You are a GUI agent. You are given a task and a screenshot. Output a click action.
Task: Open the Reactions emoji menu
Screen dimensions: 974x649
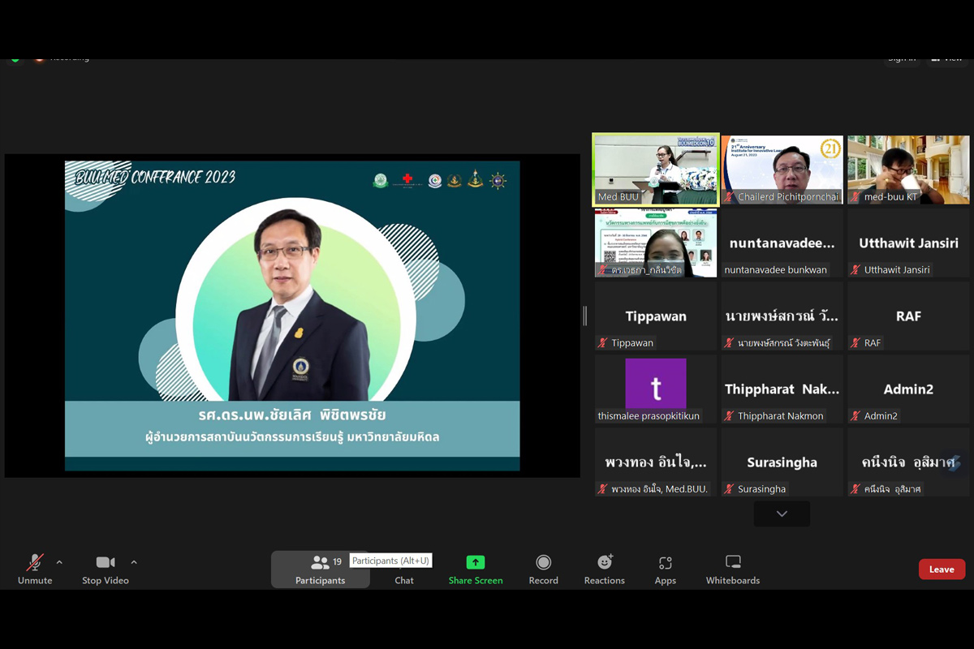605,569
